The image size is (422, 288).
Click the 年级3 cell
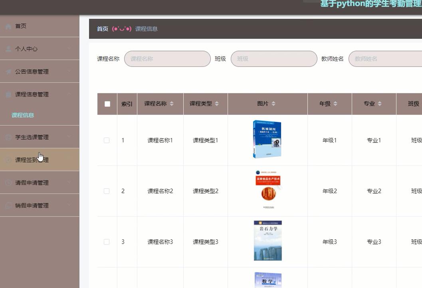coord(330,242)
